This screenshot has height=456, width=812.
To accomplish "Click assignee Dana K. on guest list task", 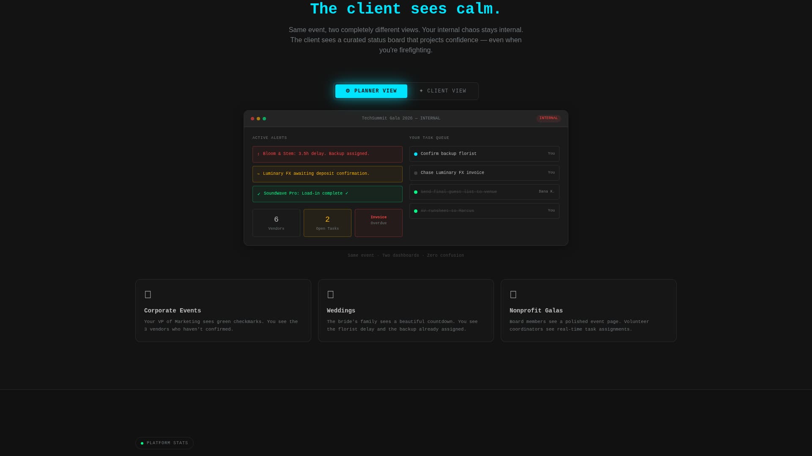I will click(546, 192).
